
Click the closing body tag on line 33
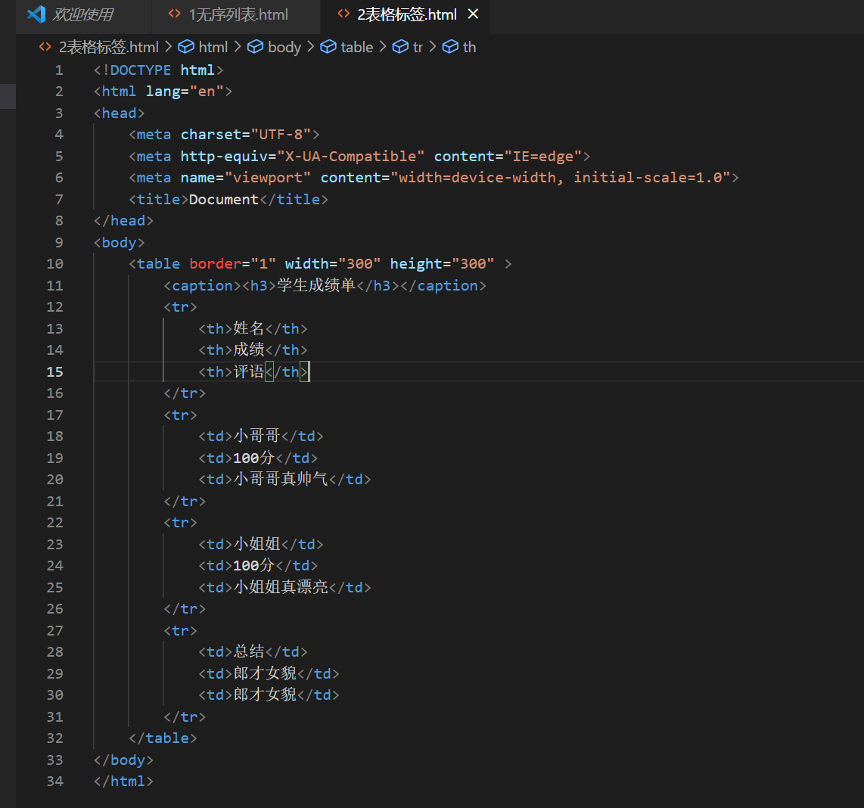point(123,760)
